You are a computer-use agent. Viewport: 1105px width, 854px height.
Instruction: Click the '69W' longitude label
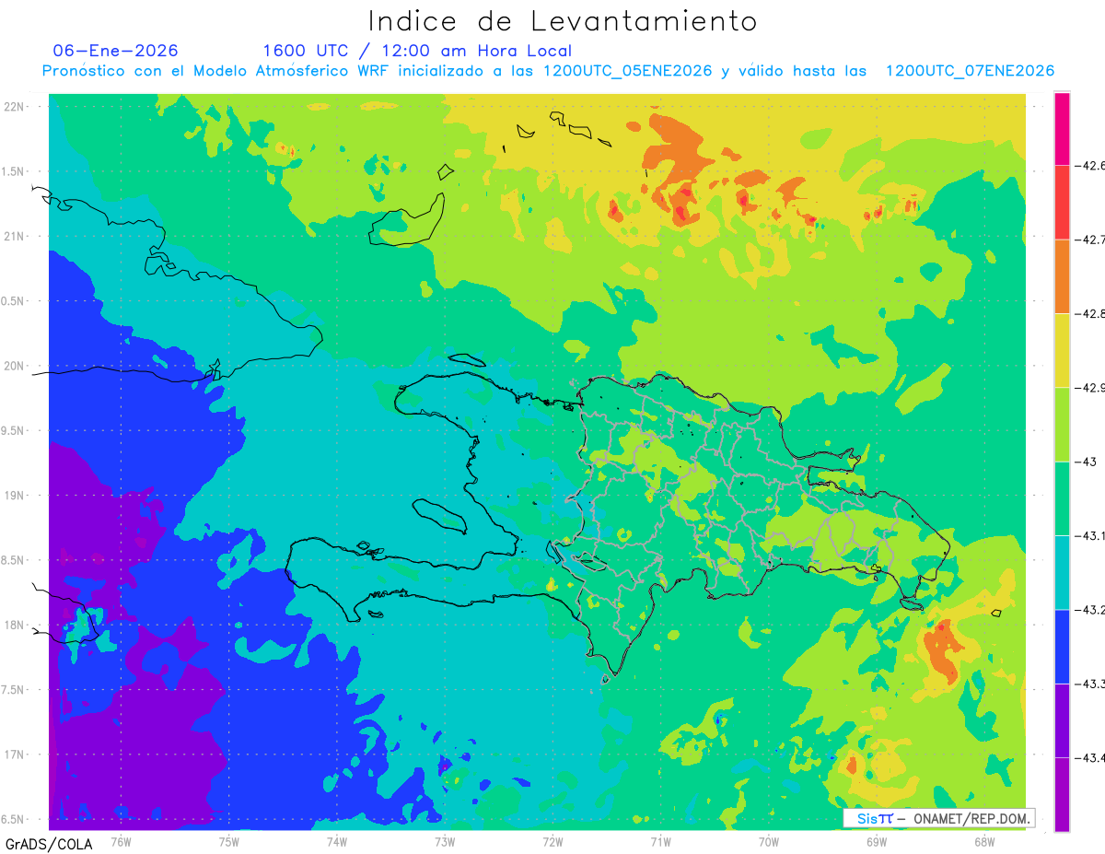(876, 841)
